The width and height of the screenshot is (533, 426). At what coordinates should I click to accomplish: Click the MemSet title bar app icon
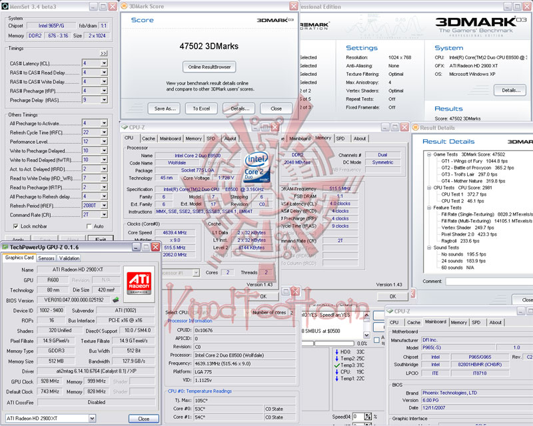pyautogui.click(x=5, y=7)
